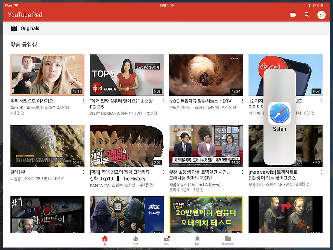The height and width of the screenshot is (250, 333).
Task: Click the status bar clock 오전 1:10
Action: [x=167, y=5]
